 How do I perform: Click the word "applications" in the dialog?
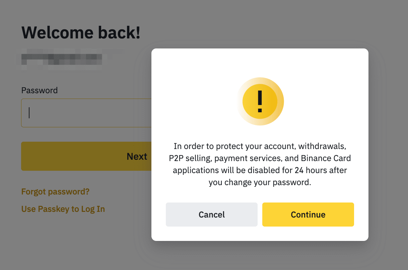pyautogui.click(x=195, y=170)
